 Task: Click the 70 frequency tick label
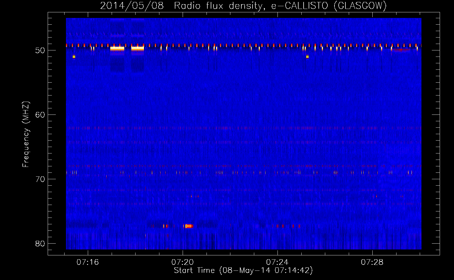(x=40, y=179)
